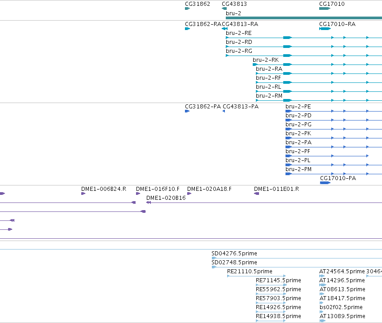The width and height of the screenshot is (382, 323).
Task: Select the AT13089.5prime EST label
Action: 342,316
